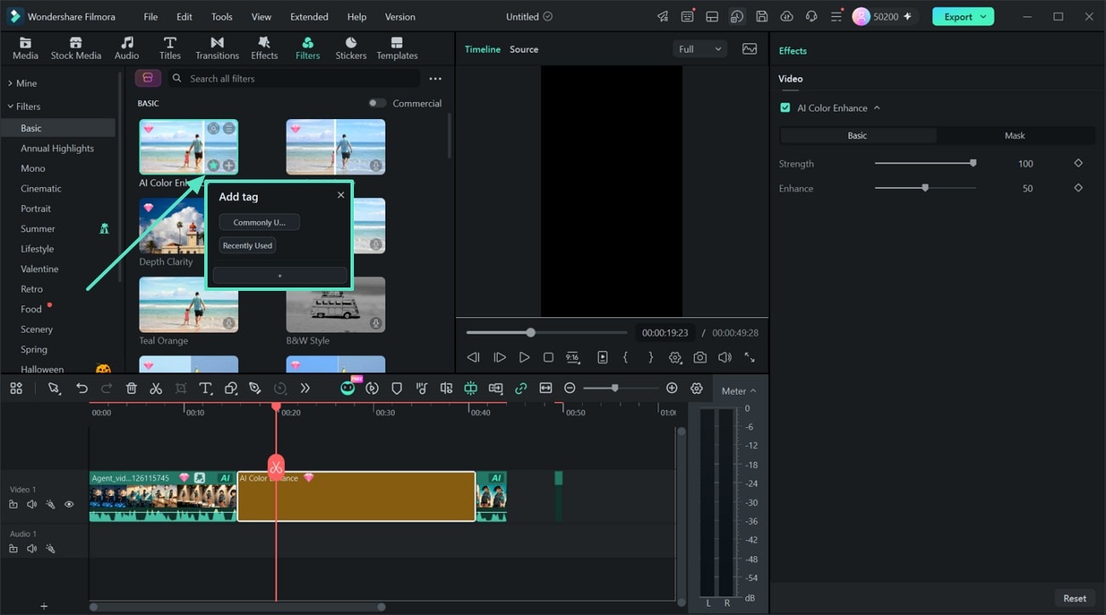Collapse the Filters category tree
This screenshot has width=1106, height=615.
click(x=10, y=106)
